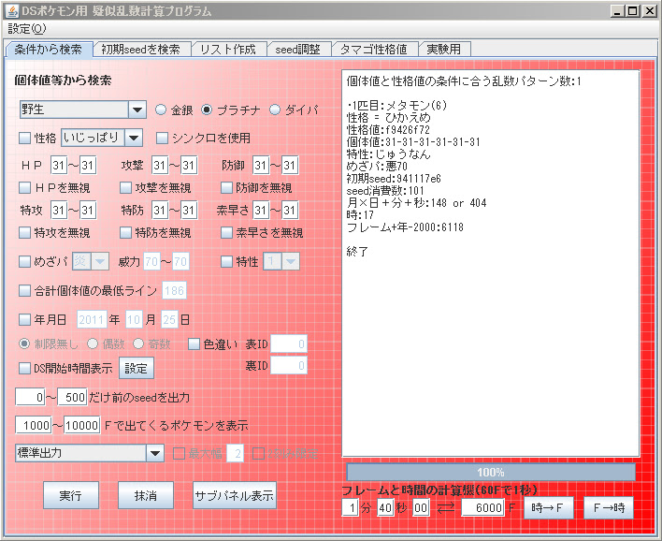Click the frame count field showing 6000
The height and width of the screenshot is (541, 662).
[482, 507]
